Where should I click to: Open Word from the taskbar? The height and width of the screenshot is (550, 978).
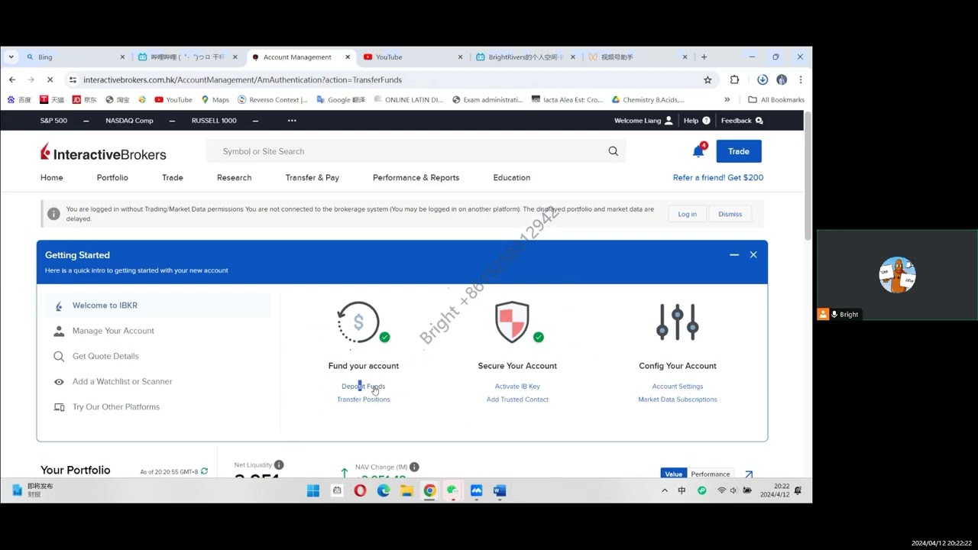click(x=500, y=490)
